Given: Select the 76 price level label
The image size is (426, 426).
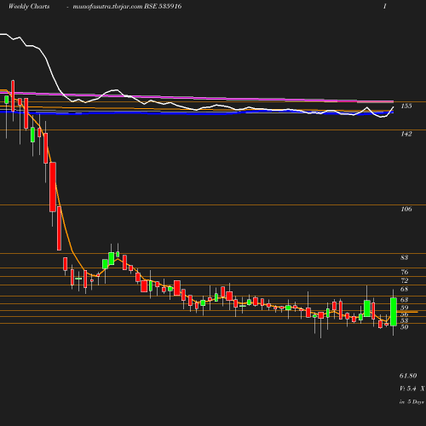Looking at the screenshot, I should (x=405, y=272).
